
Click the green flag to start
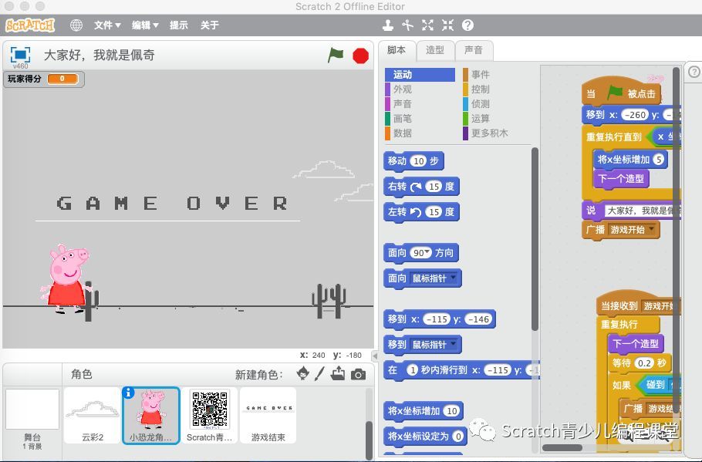[336, 56]
